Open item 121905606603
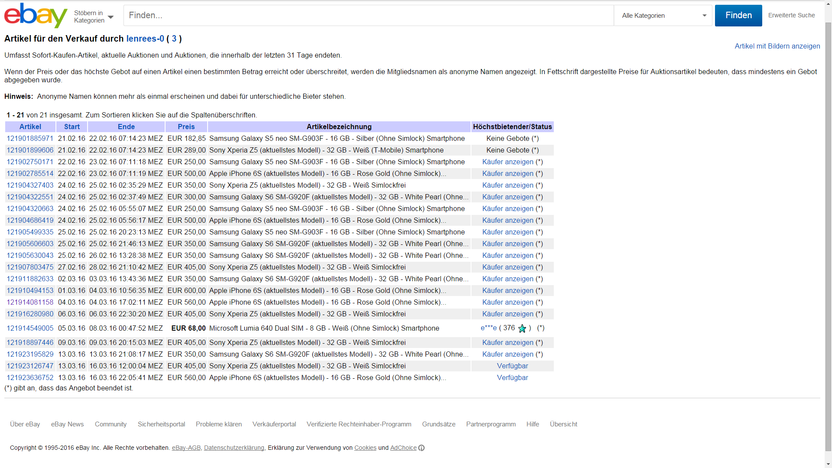This screenshot has height=468, width=832. tap(30, 244)
